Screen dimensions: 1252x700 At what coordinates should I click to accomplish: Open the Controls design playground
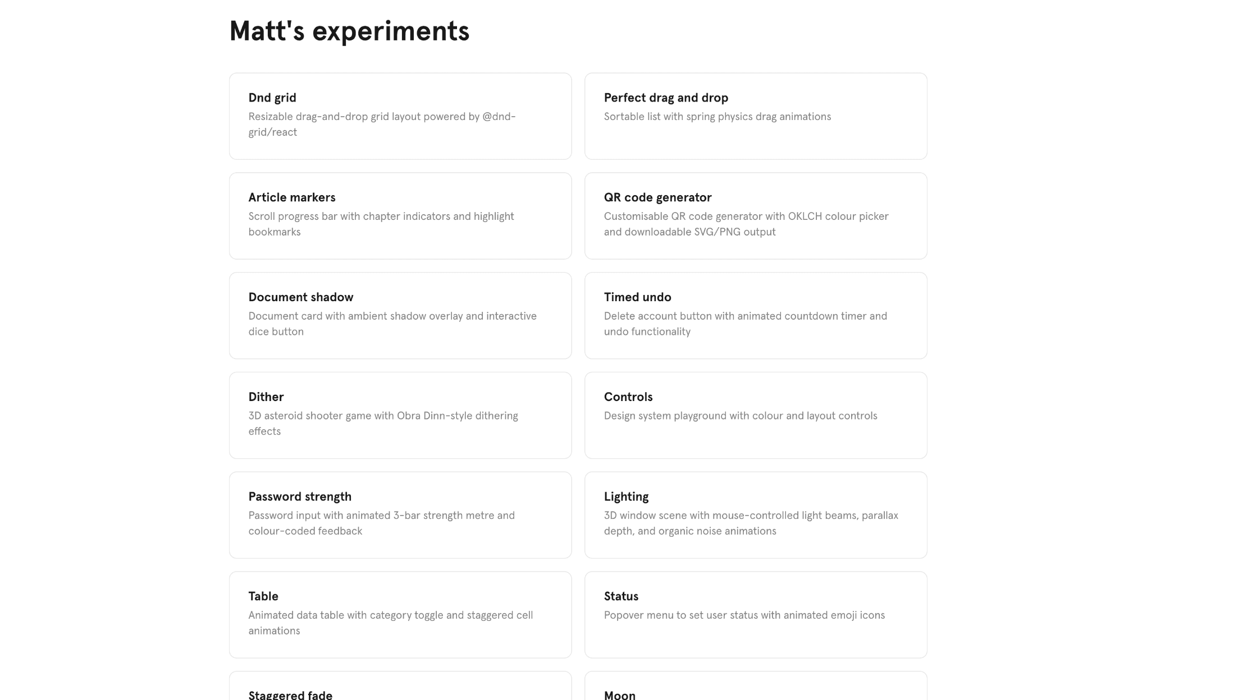point(756,415)
